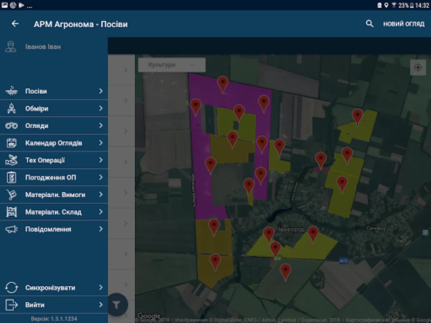Expand chevron next to Матеріали. Склад
431x323 pixels.
pos(101,212)
